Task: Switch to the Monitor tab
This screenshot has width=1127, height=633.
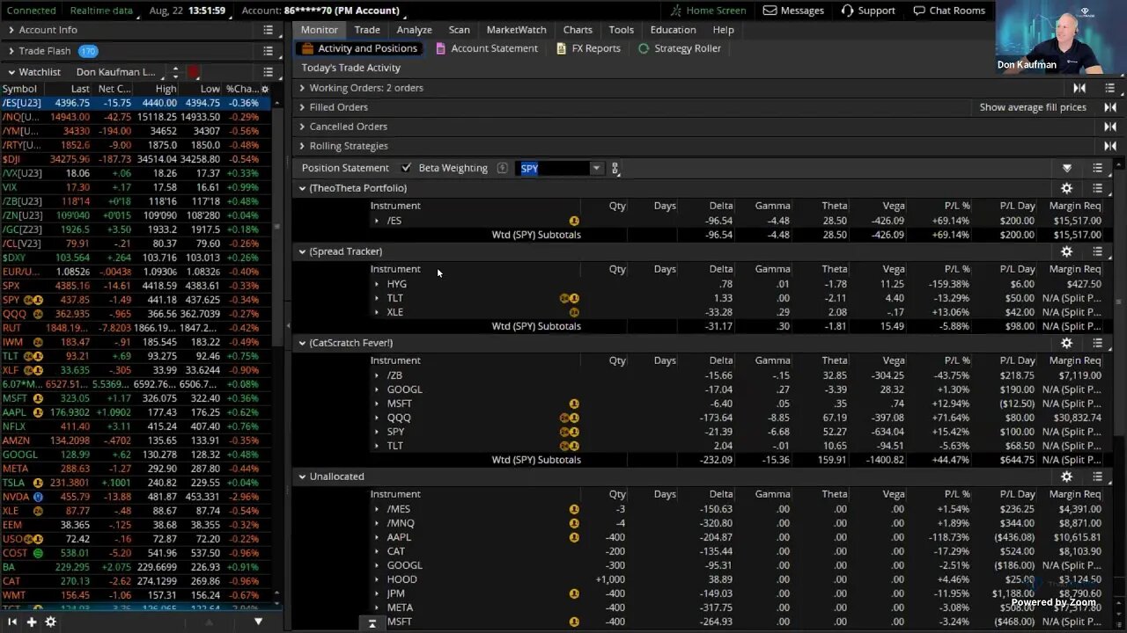Action: click(319, 30)
